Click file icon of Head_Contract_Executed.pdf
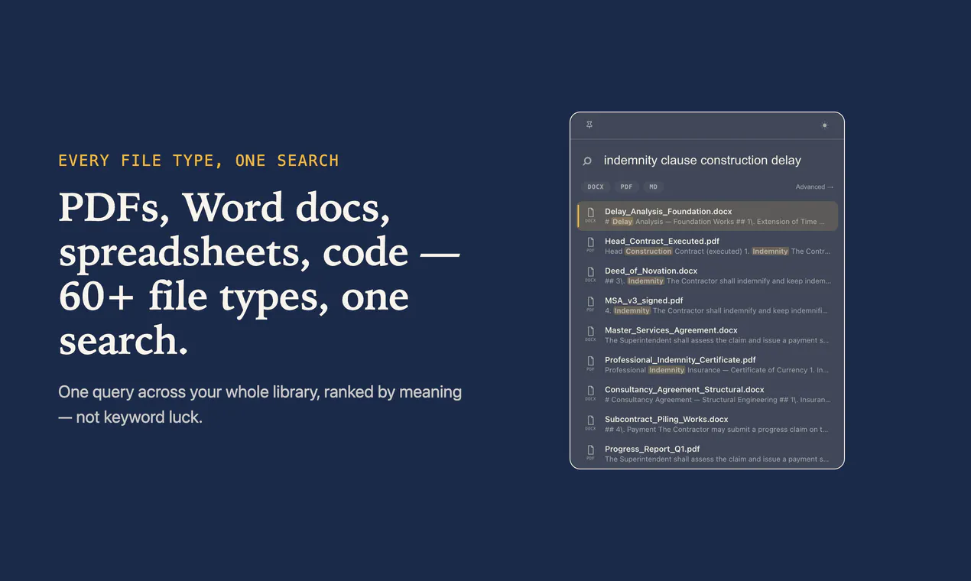This screenshot has width=971, height=581. pos(590,242)
